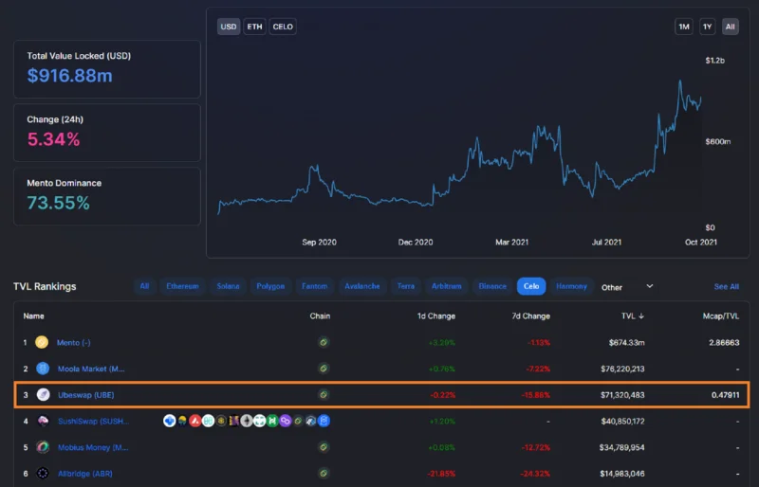Switch chart denomination to CELO

point(283,27)
